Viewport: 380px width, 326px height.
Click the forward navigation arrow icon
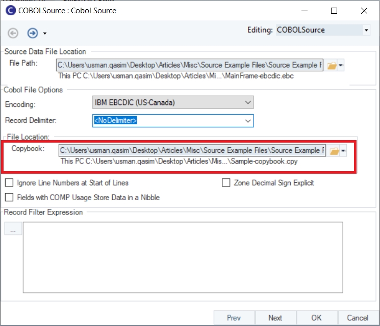click(33, 33)
